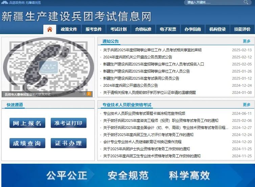Open 学历学位认证申请的温馨提醒 notice
The height and width of the screenshot is (187, 255).
(x=149, y=92)
